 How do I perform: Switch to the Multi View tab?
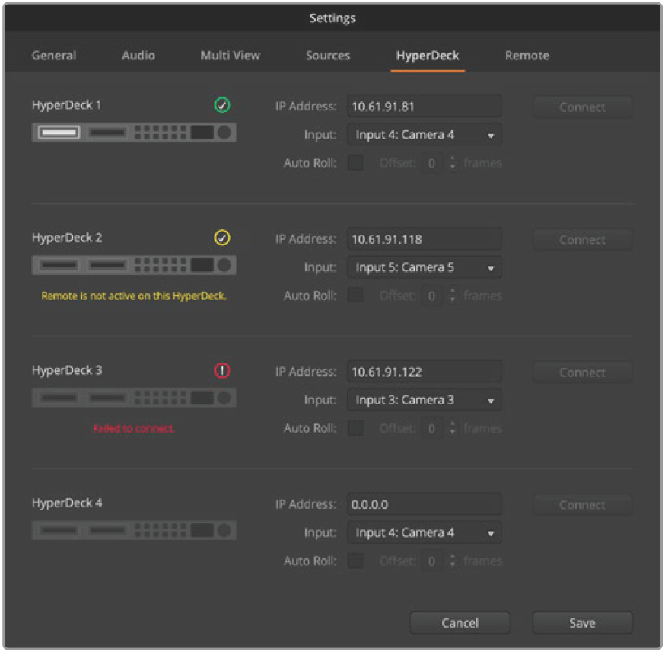[x=230, y=56]
